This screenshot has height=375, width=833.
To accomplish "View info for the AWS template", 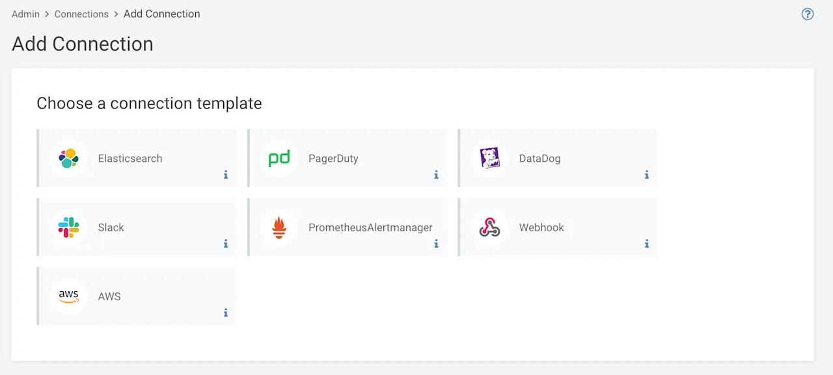I will (226, 313).
